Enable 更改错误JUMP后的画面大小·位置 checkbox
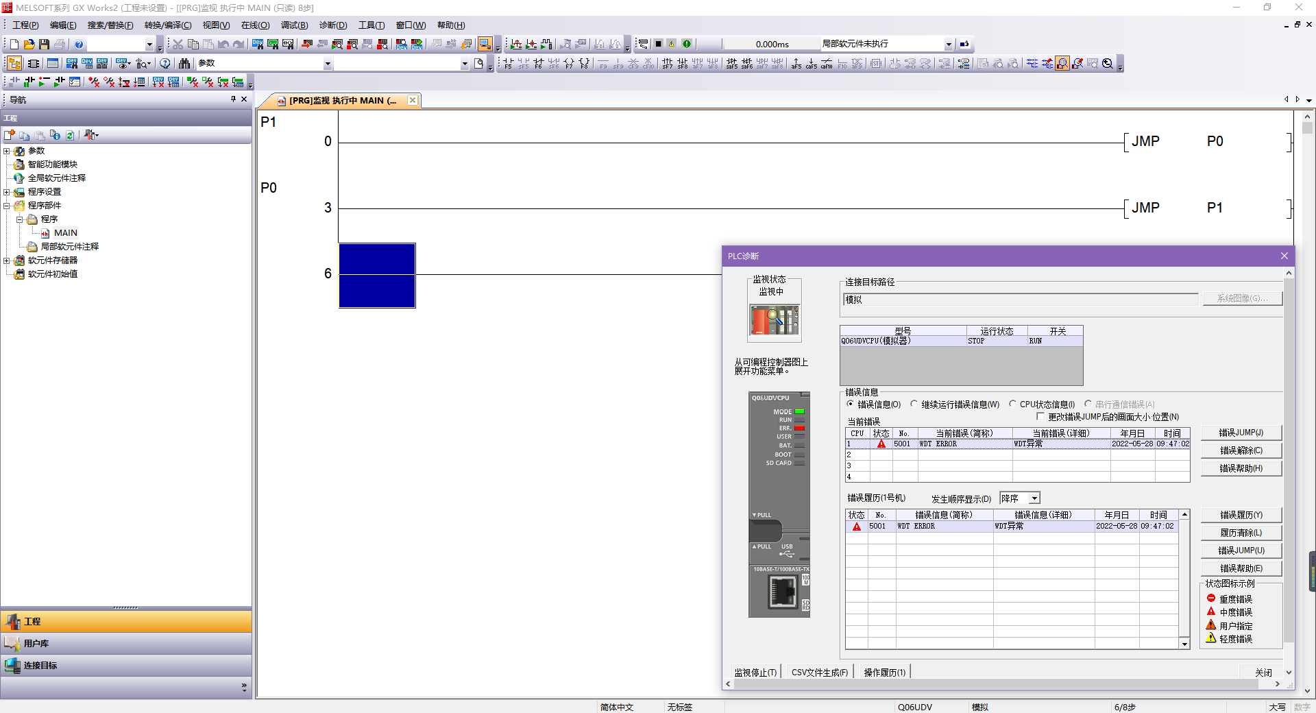 (x=1040, y=417)
